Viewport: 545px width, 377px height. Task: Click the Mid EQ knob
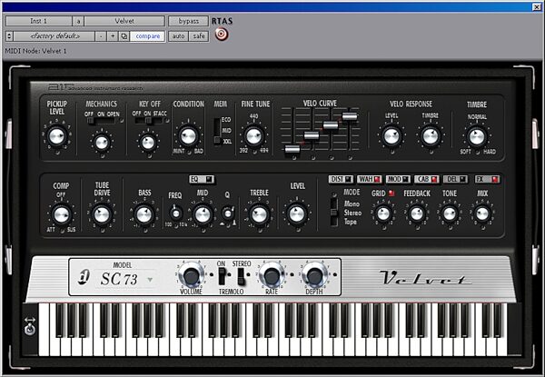[x=203, y=214]
